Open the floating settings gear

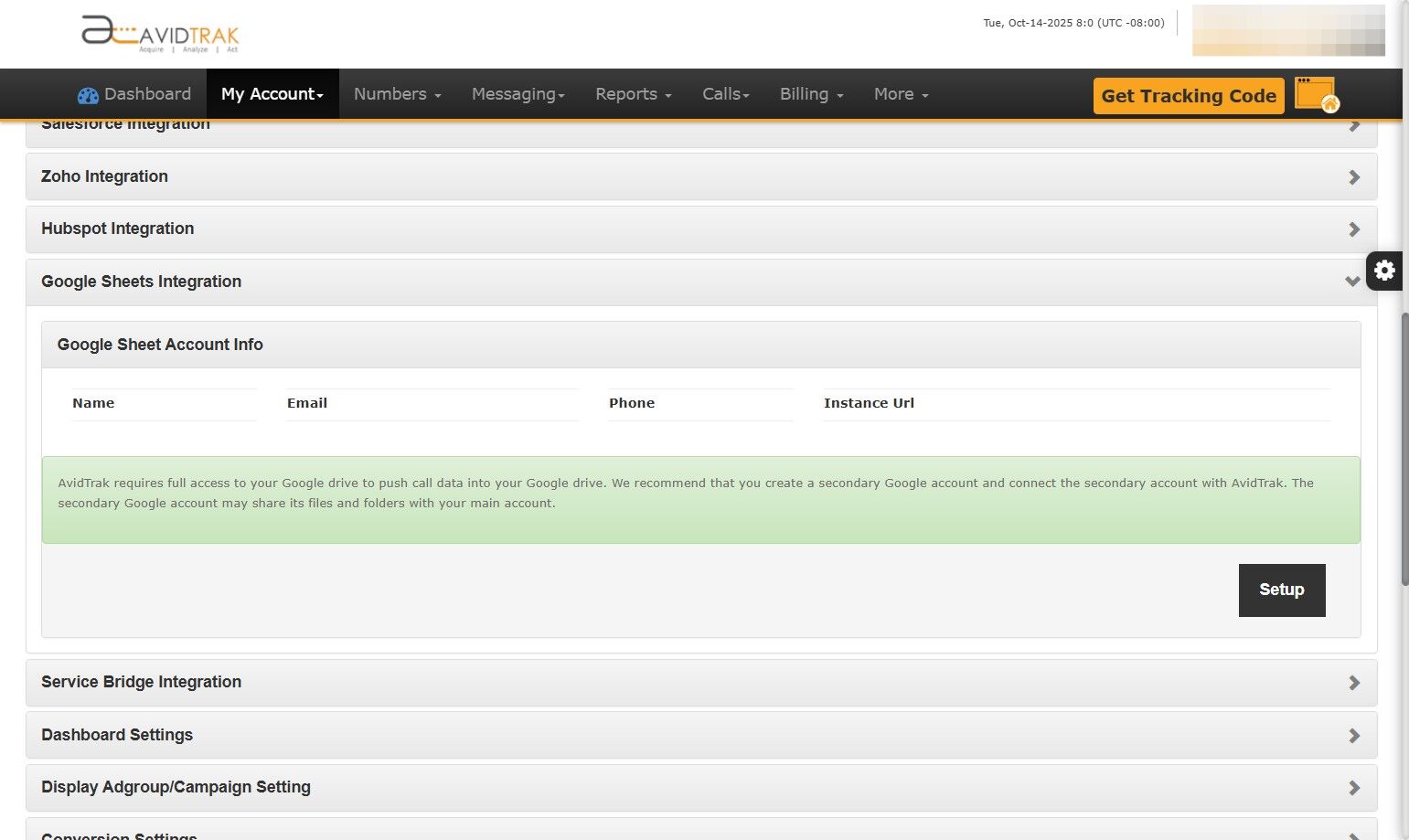[x=1384, y=271]
